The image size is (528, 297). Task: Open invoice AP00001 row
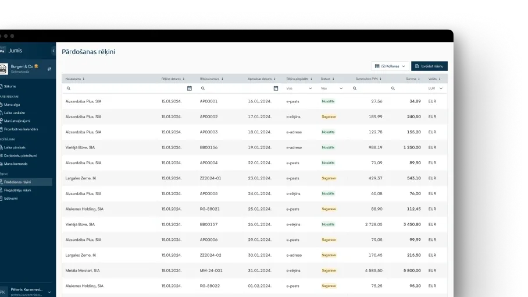pos(208,101)
